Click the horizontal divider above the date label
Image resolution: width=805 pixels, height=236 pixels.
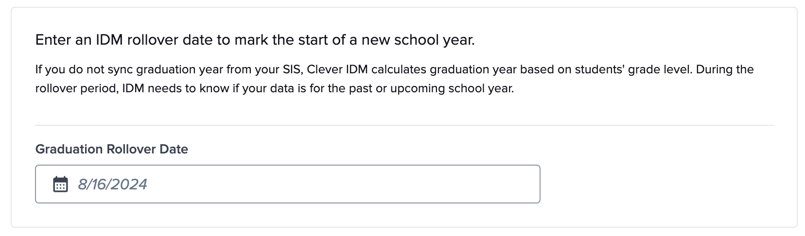[403, 125]
